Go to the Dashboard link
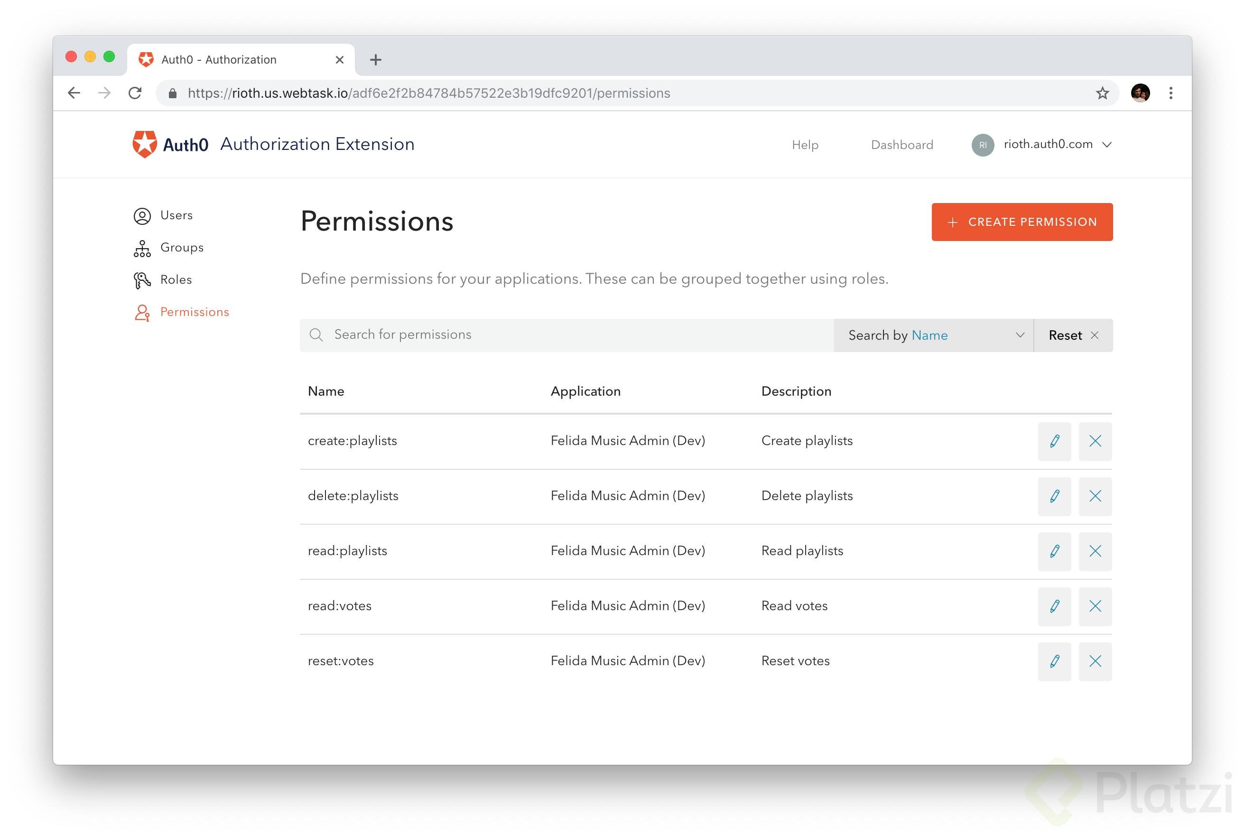This screenshot has width=1245, height=835. pos(901,145)
